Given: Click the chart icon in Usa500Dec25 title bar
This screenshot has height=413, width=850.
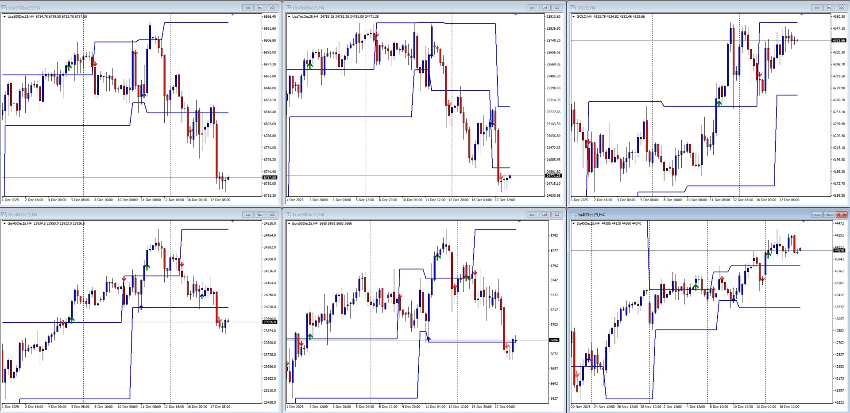Looking at the screenshot, I should (4, 8).
